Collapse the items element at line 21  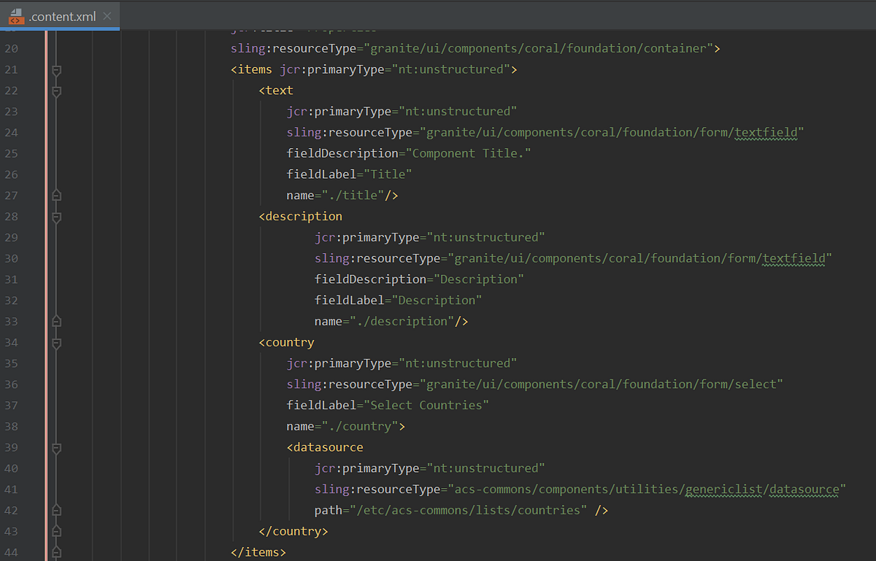click(56, 70)
